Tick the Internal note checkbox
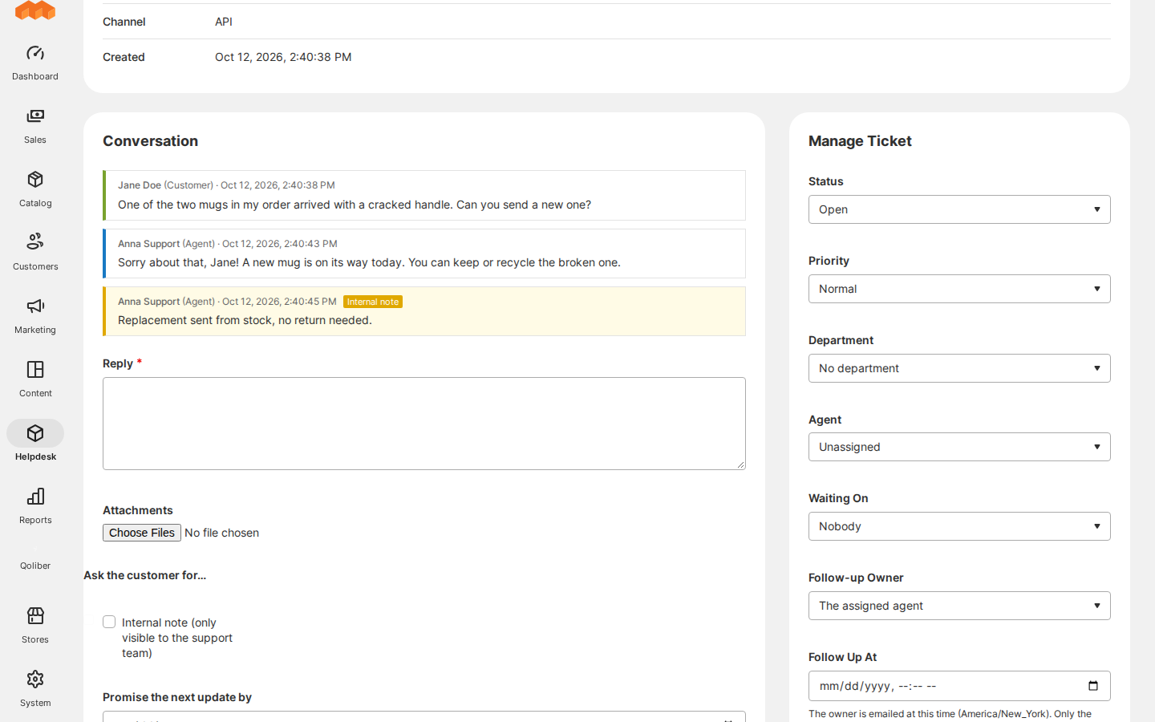 [x=109, y=622]
